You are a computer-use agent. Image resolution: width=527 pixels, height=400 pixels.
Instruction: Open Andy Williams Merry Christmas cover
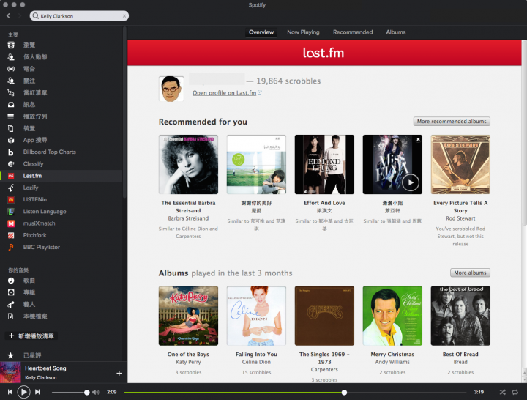point(392,316)
